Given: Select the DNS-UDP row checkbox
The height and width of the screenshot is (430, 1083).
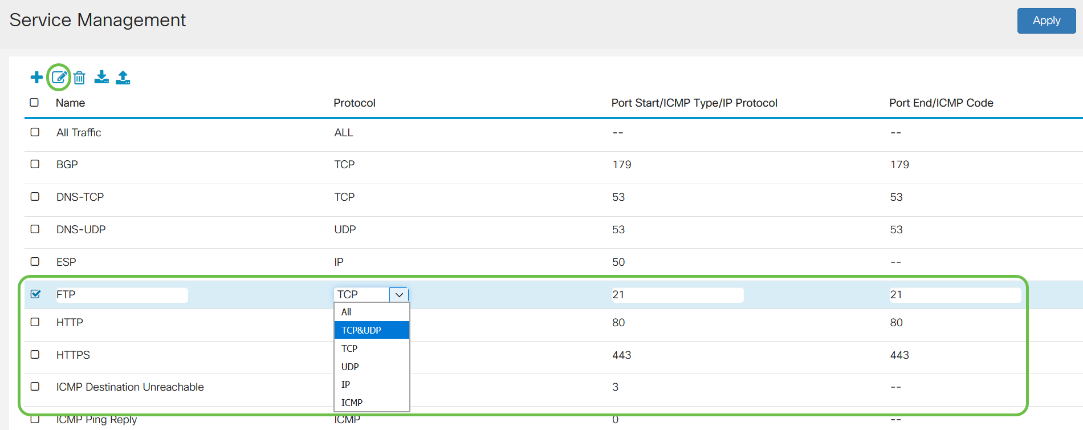Looking at the screenshot, I should click(35, 229).
